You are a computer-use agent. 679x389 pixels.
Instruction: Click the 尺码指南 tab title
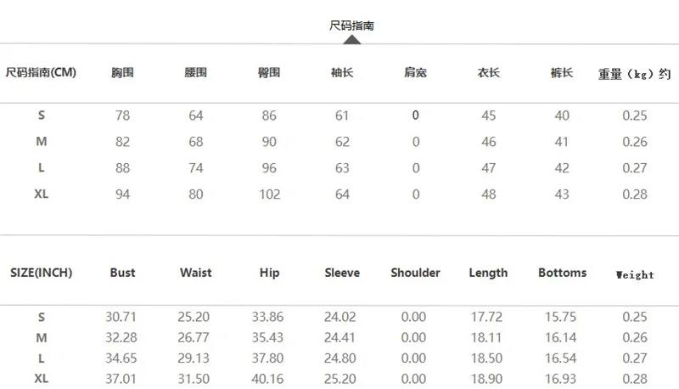click(x=351, y=25)
